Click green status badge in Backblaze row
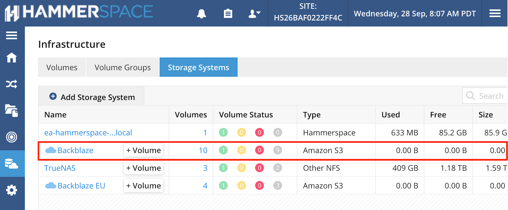Viewport: 508px width, 210px height. (223, 150)
